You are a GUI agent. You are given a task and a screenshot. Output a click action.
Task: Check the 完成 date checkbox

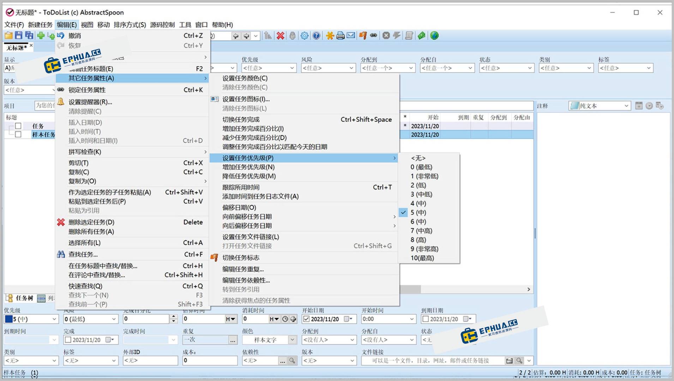pyautogui.click(x=67, y=340)
